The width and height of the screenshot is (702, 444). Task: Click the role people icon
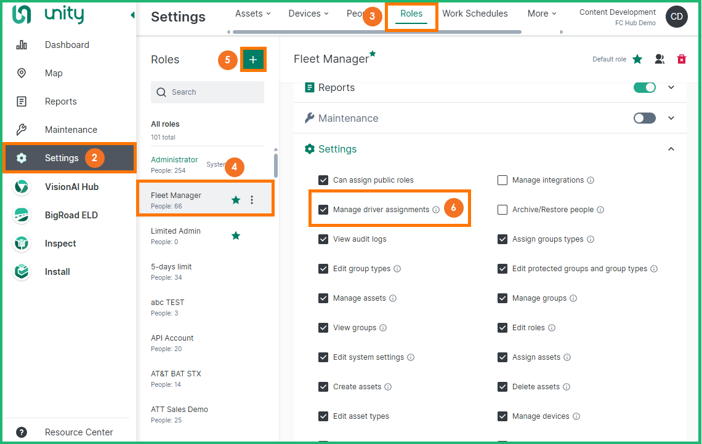[x=660, y=59]
